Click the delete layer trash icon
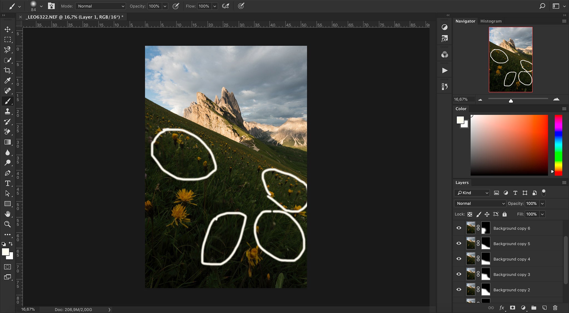Screen dimensions: 569x313 coord(555,307)
